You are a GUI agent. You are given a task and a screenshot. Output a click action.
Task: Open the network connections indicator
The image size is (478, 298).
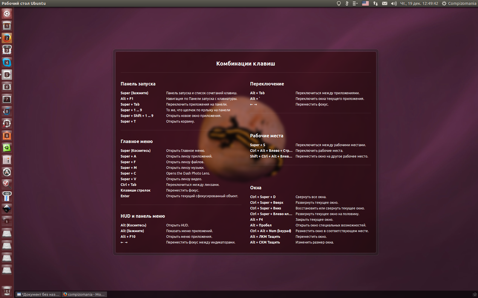coord(376,4)
